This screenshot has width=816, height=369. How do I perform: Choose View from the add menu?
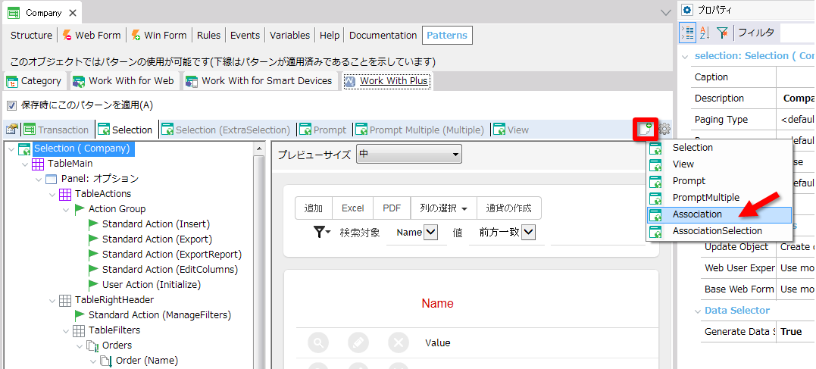tap(719, 164)
